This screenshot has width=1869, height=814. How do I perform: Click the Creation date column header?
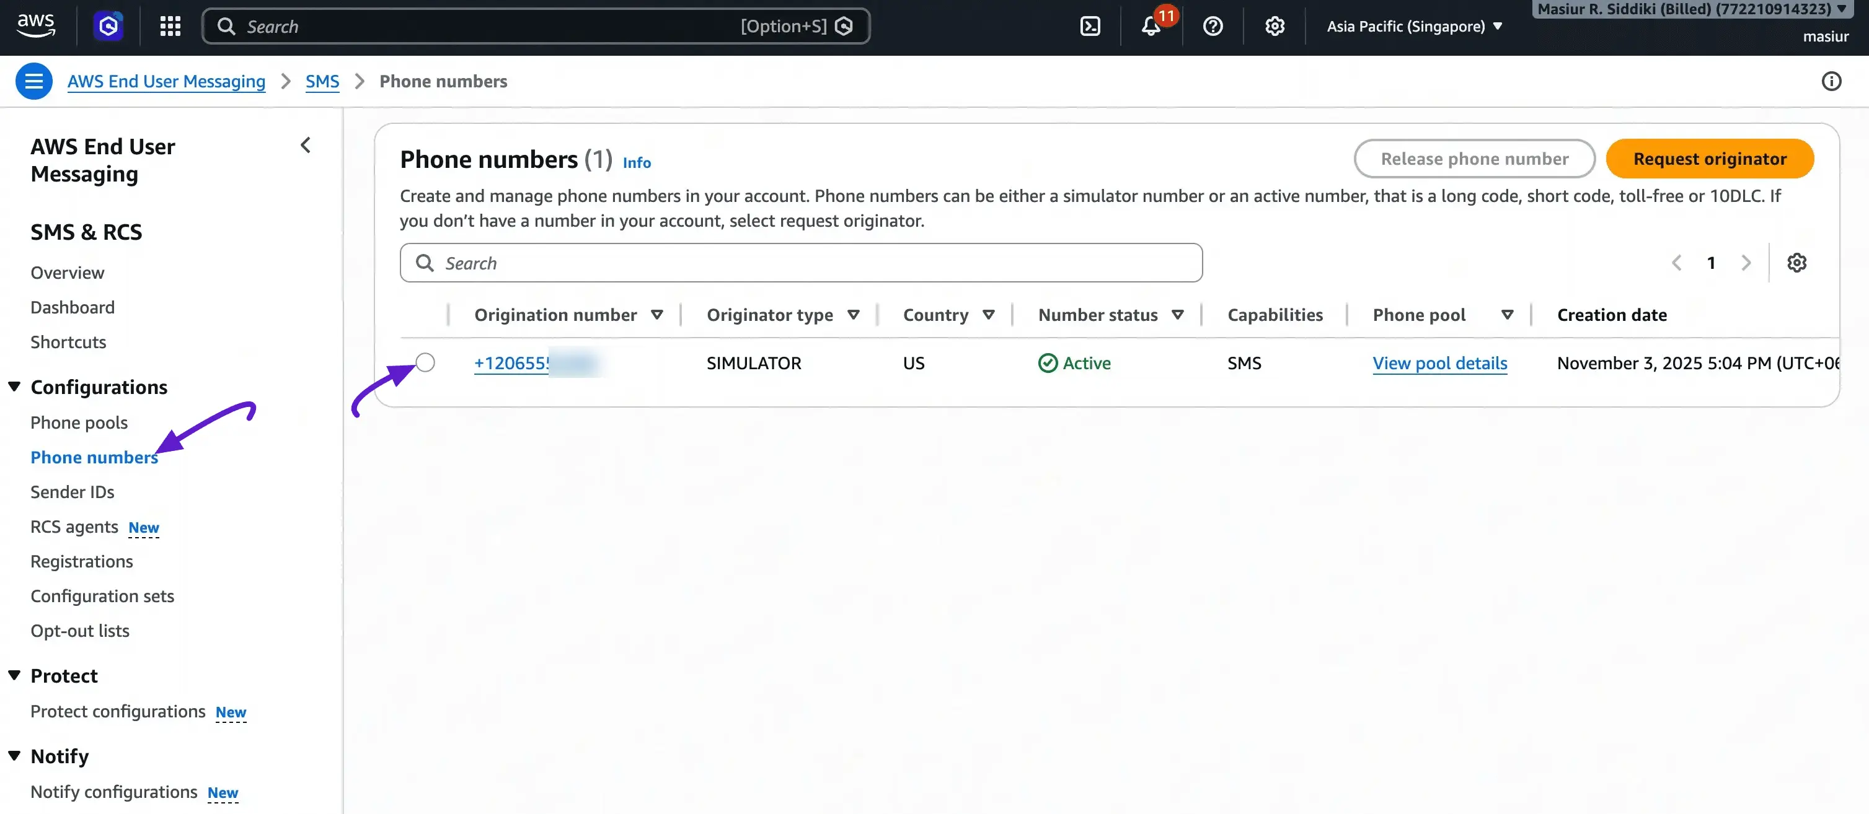tap(1612, 315)
